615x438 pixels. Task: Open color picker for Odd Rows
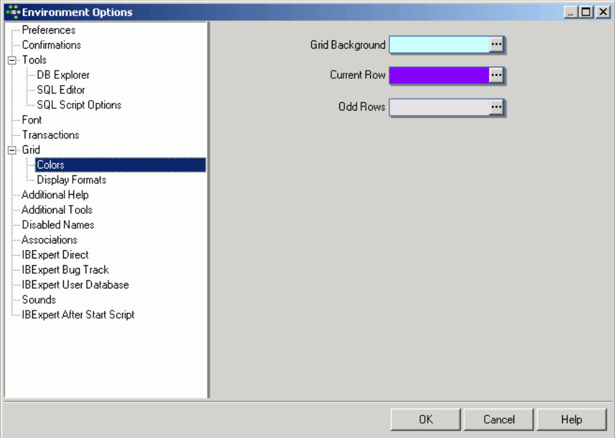pyautogui.click(x=496, y=107)
